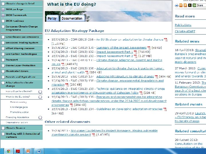The image size is (206, 154).
Task: Click the small font size A icon
Action: click(x=181, y=5)
